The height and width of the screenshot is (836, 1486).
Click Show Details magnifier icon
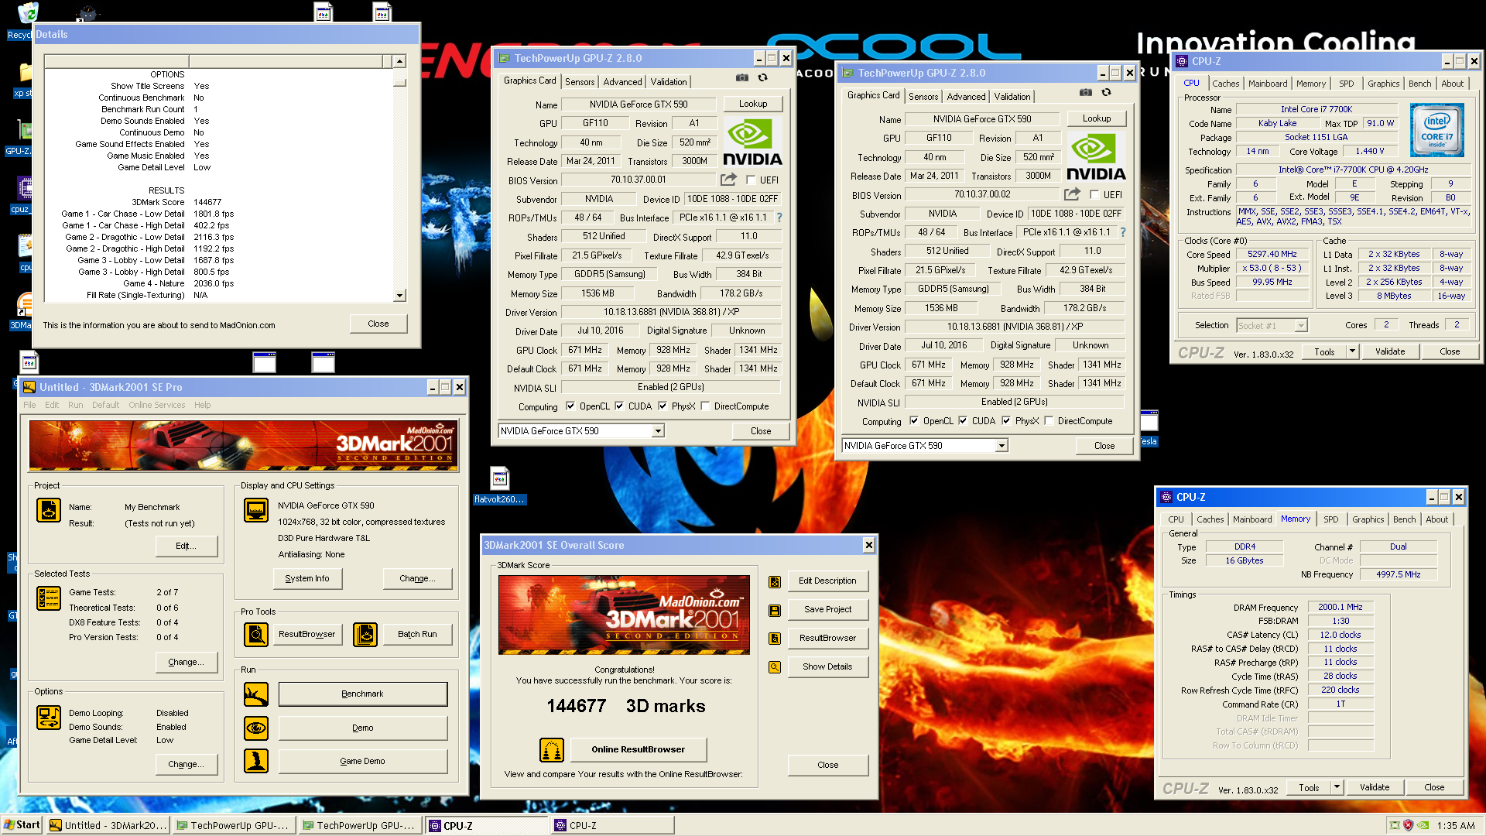point(774,667)
